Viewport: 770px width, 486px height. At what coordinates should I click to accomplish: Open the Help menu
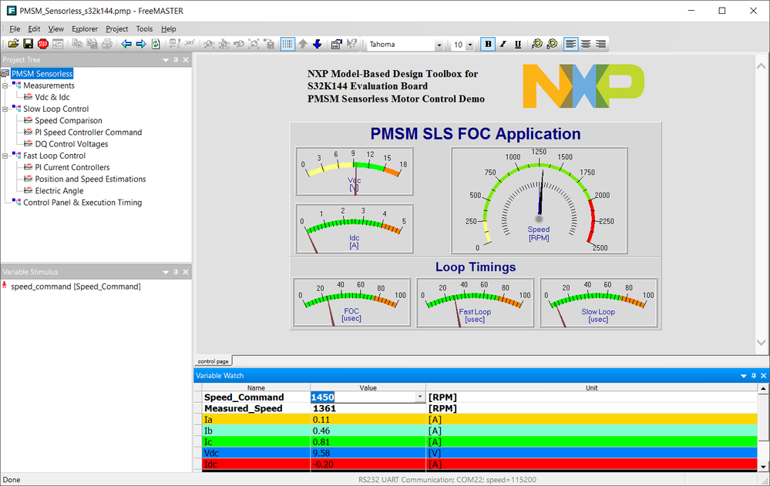pos(169,29)
